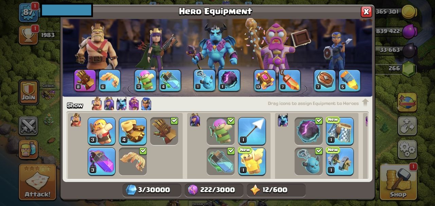Select the Giant Arrow equipment
This screenshot has height=206, width=435.
(252, 131)
